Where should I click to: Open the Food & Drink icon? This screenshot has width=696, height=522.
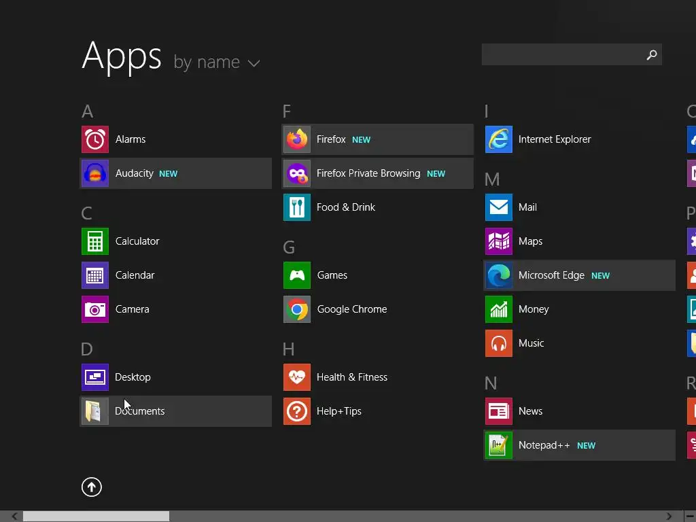click(297, 207)
